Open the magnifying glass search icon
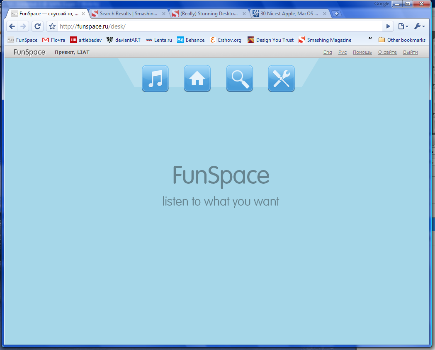 coord(240,79)
